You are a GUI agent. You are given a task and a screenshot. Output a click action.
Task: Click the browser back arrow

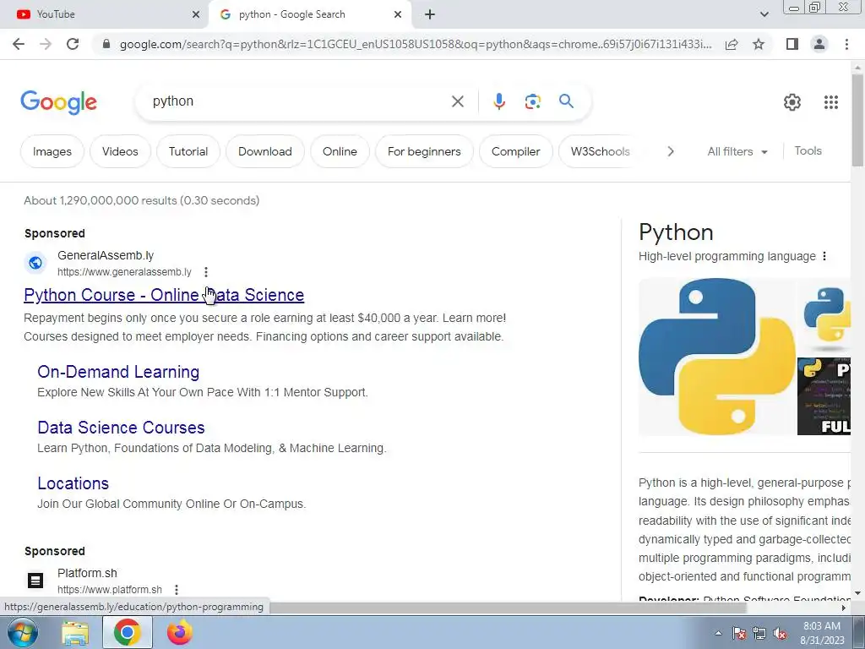click(19, 44)
